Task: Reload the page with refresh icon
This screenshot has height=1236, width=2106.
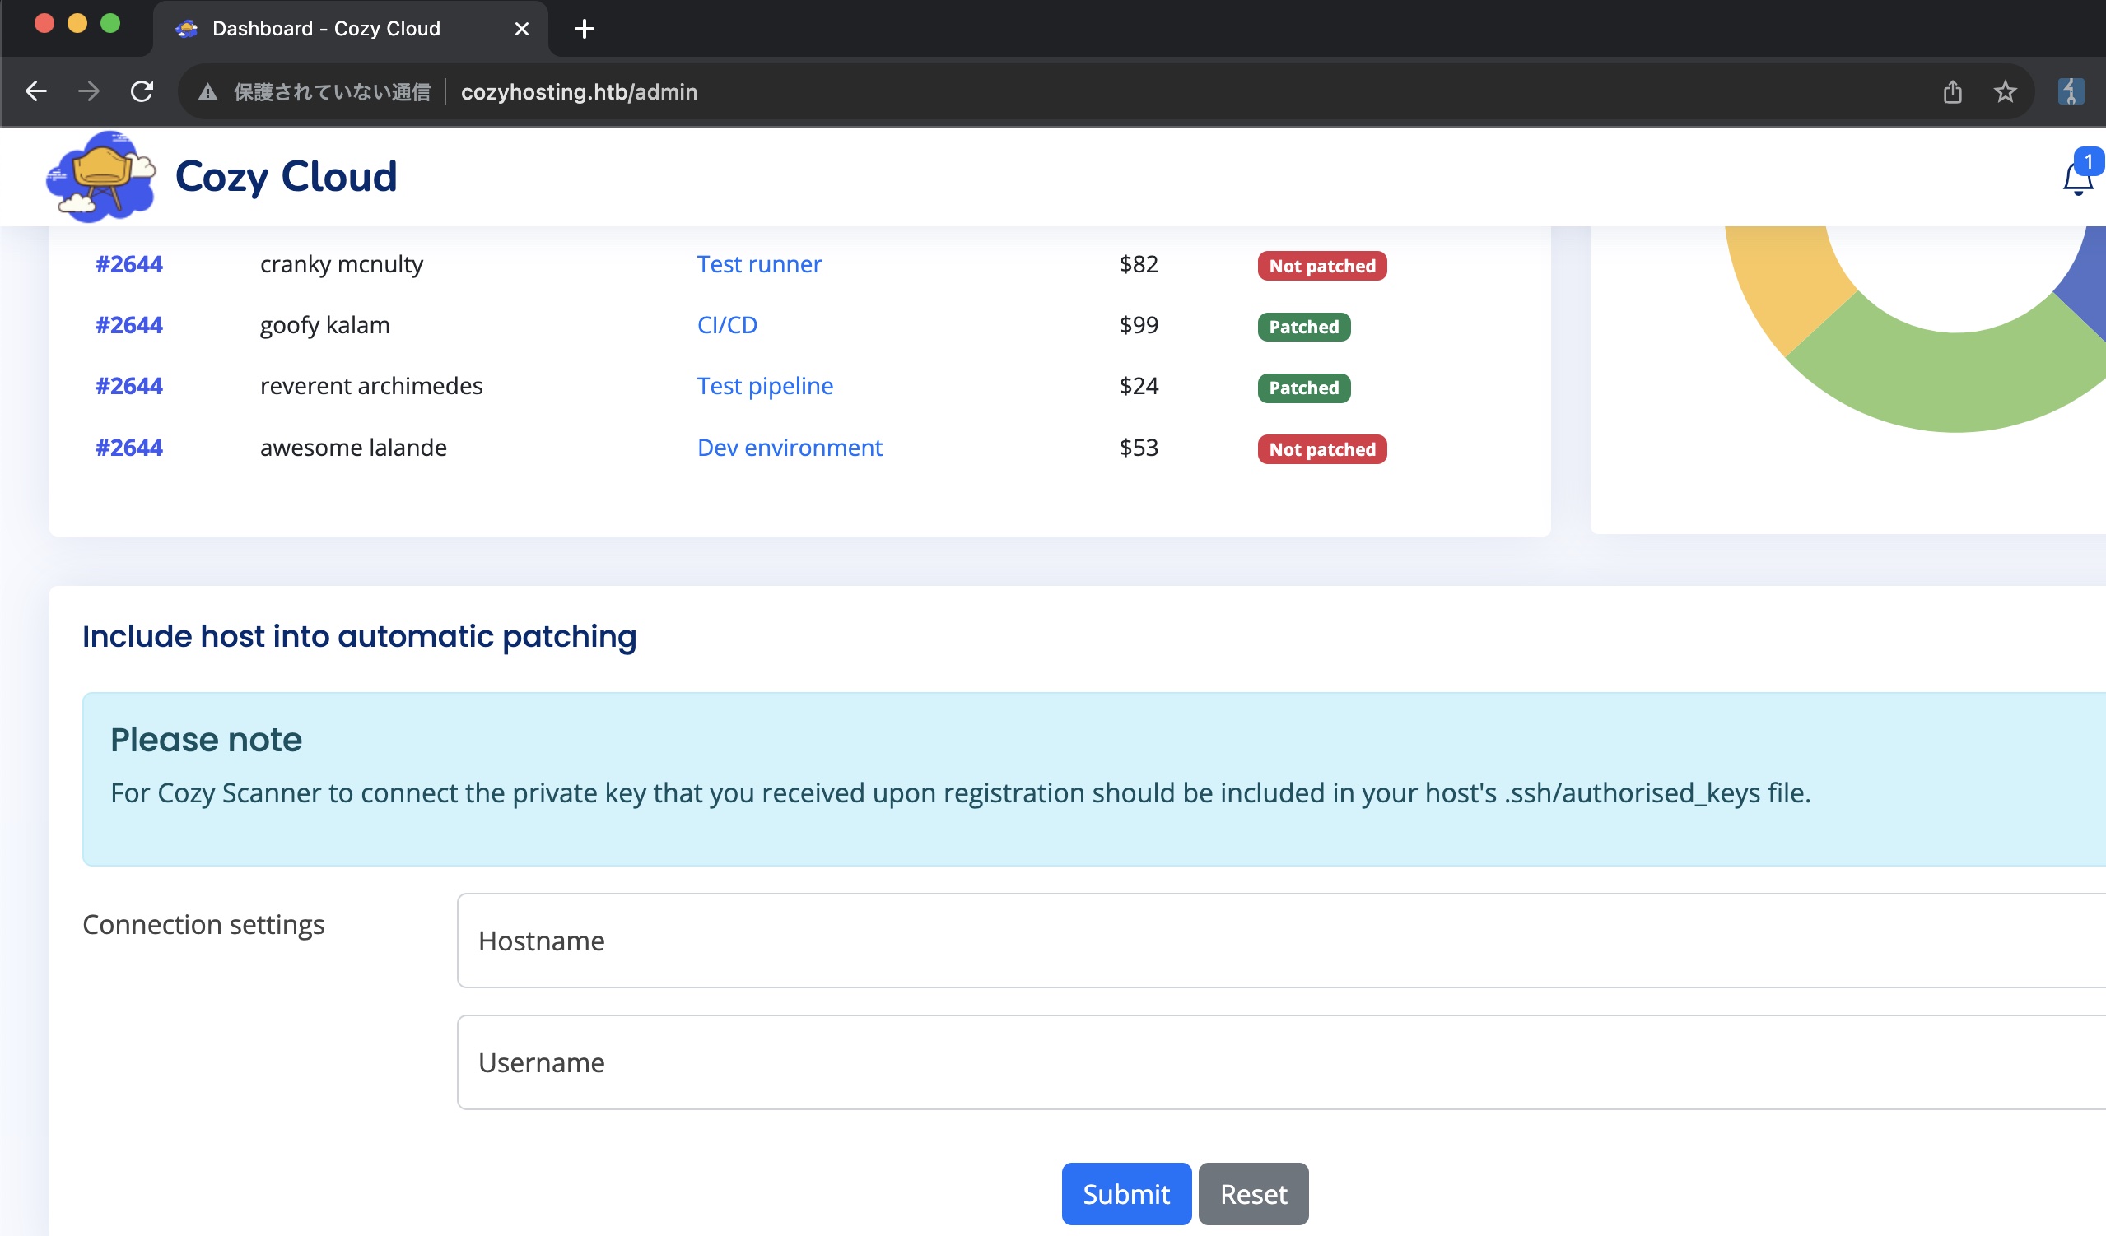Action: (142, 91)
